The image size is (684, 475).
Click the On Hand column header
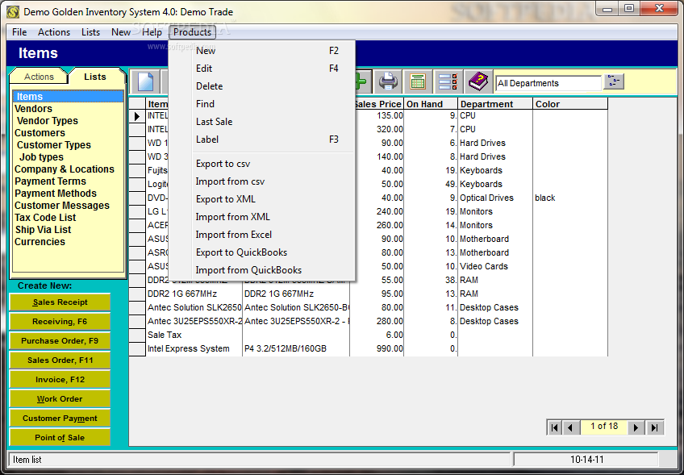click(x=431, y=104)
